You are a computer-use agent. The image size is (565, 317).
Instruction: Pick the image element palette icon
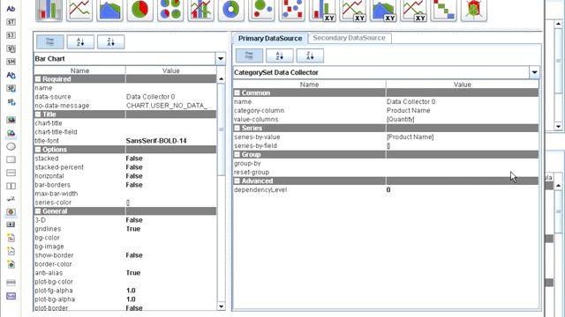click(x=11, y=120)
